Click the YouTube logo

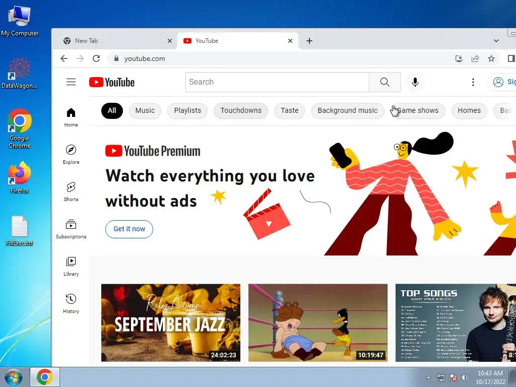[112, 82]
